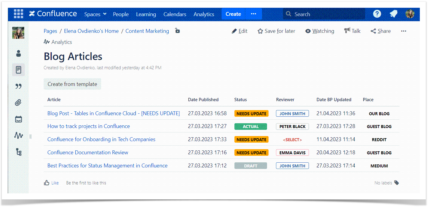Click the Date Published column header
The height and width of the screenshot is (208, 430).
[203, 100]
